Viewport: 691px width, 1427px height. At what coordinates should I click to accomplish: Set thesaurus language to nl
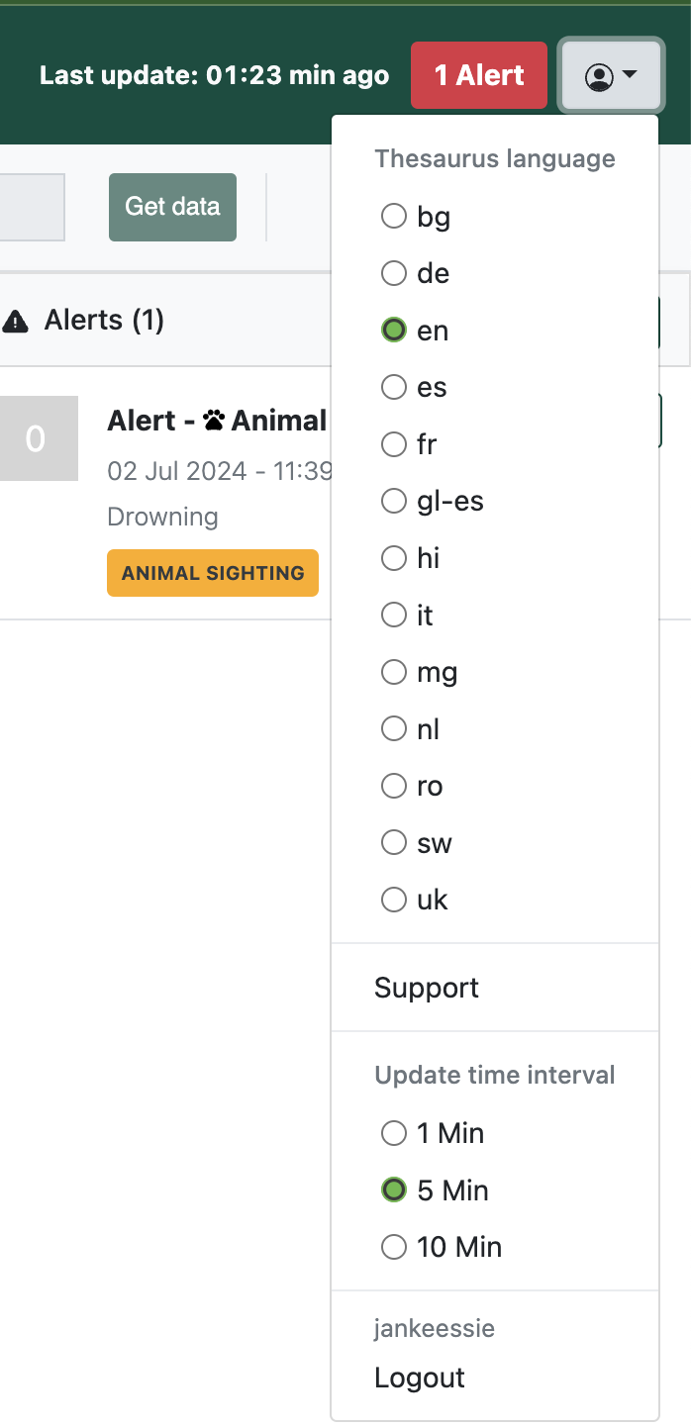394,729
